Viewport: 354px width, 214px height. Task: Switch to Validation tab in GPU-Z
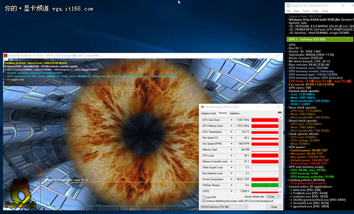235,113
